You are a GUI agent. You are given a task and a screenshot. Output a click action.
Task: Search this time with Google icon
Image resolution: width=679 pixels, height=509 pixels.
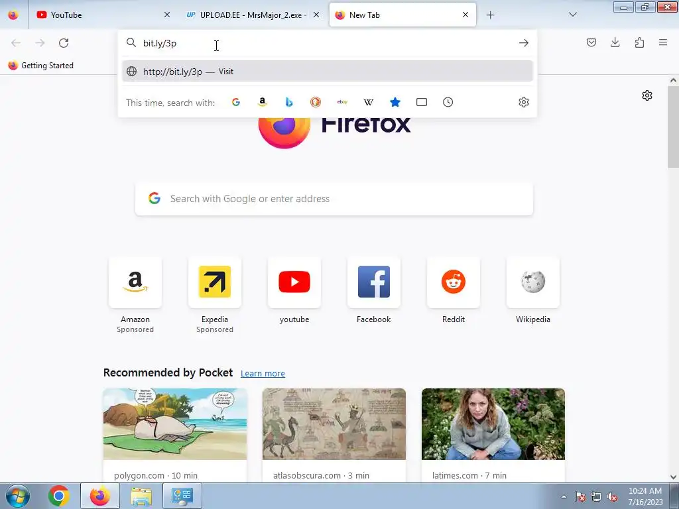236,102
